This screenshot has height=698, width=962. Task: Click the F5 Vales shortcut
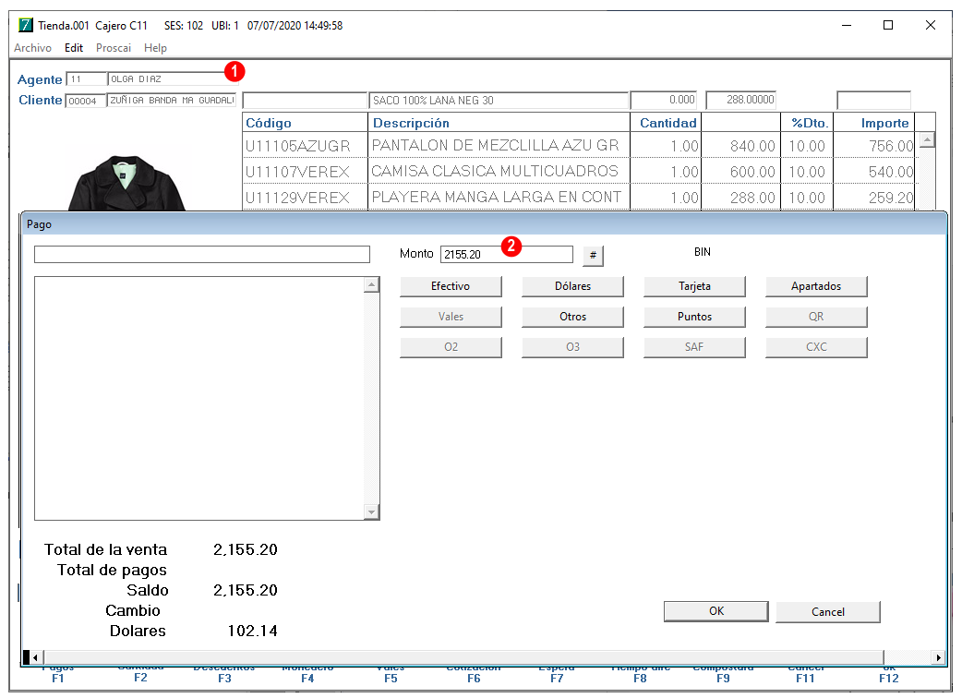[x=391, y=675]
